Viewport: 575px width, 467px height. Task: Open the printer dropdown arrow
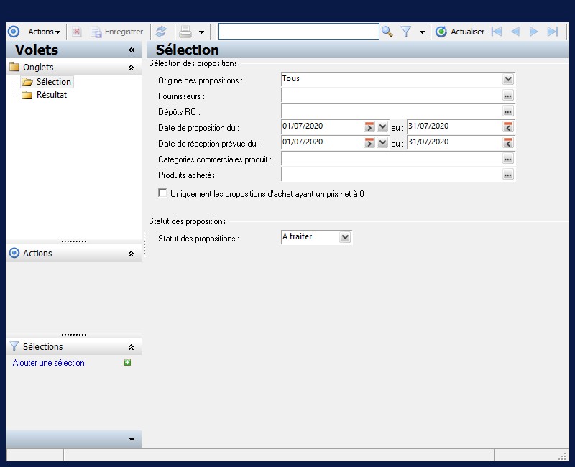pos(201,32)
